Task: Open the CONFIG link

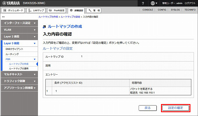Action: 162,10
